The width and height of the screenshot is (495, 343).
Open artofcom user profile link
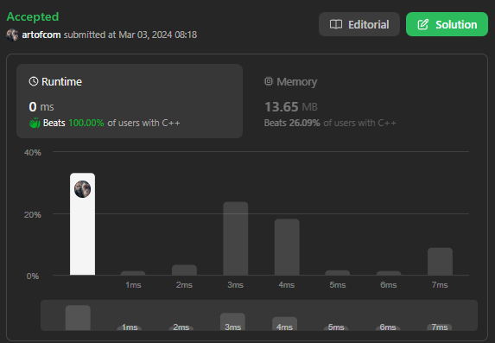tap(41, 35)
